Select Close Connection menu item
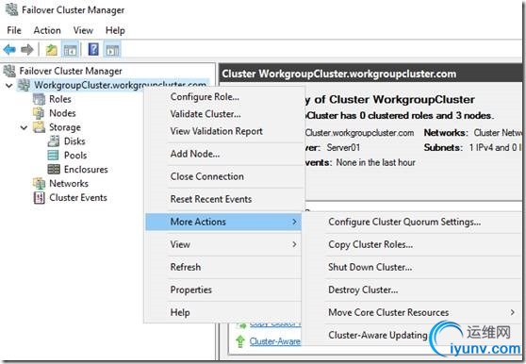526x364 pixels. point(223,176)
